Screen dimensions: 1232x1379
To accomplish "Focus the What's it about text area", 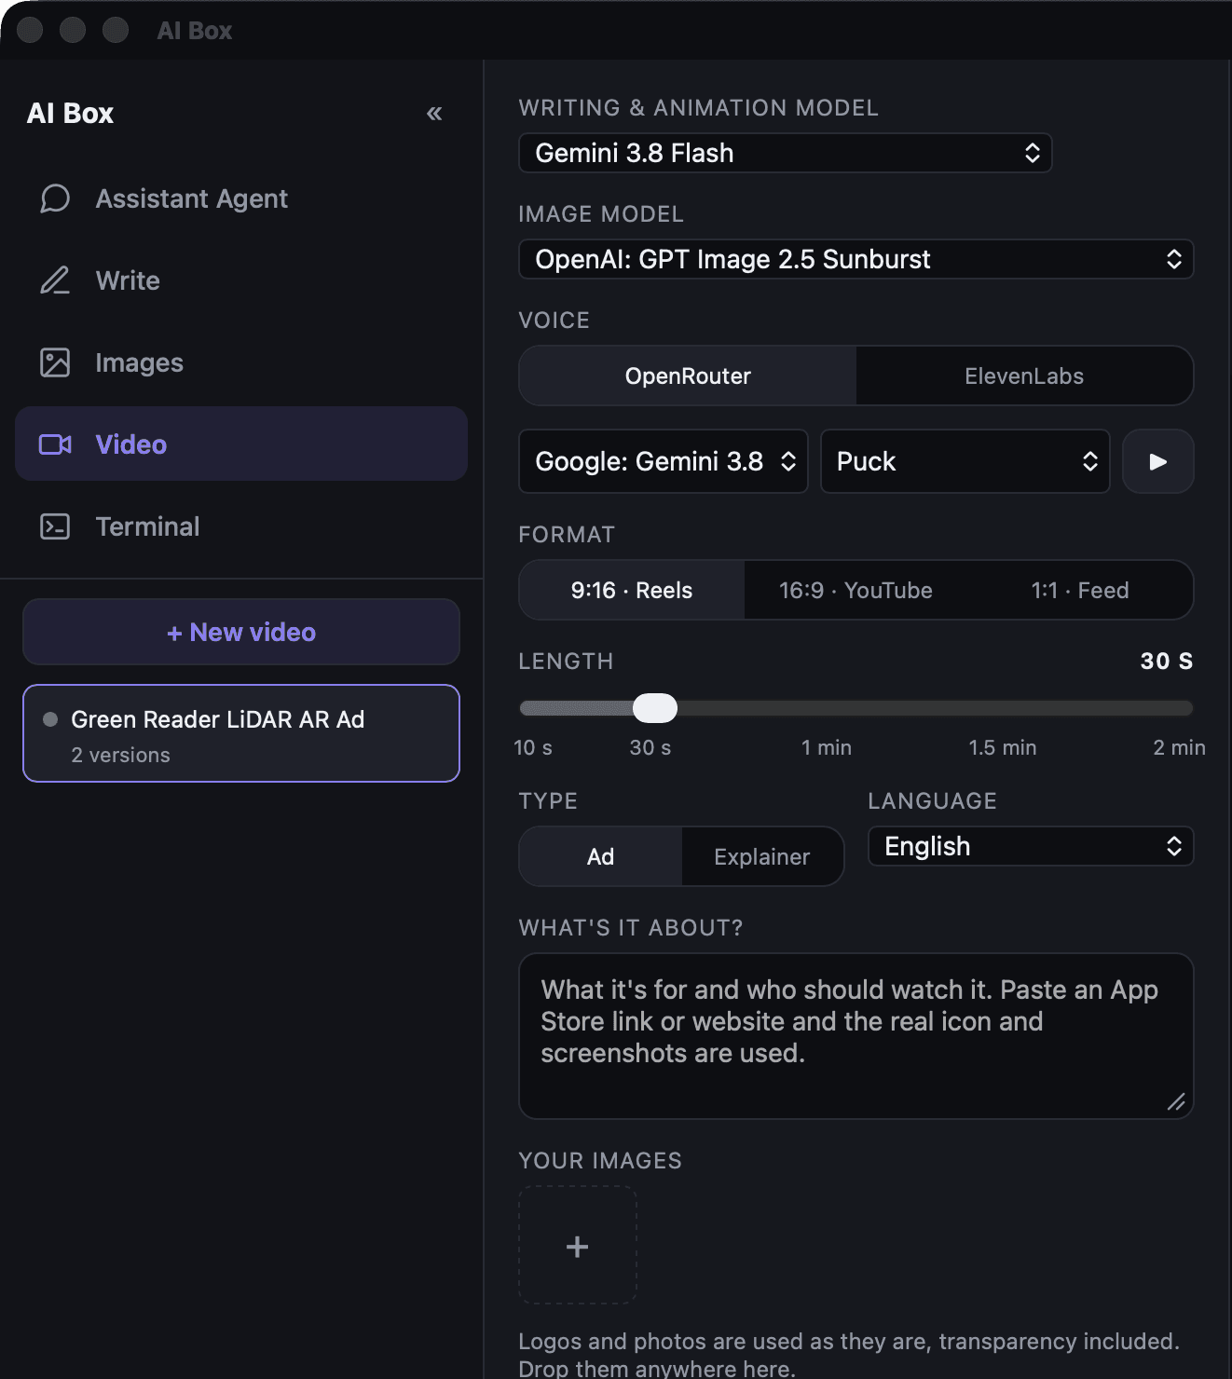I will click(856, 1036).
